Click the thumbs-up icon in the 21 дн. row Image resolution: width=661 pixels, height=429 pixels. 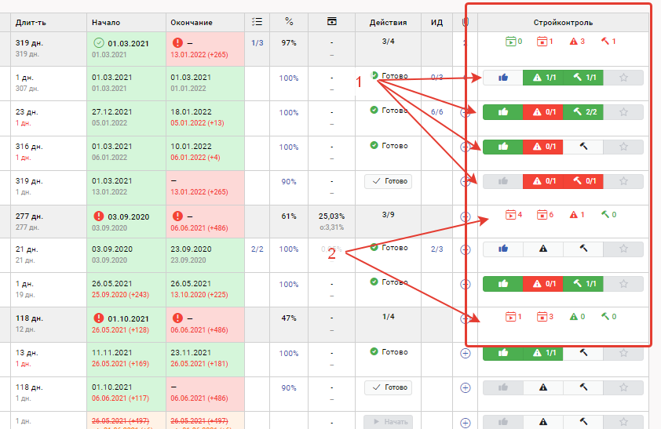[x=502, y=249]
